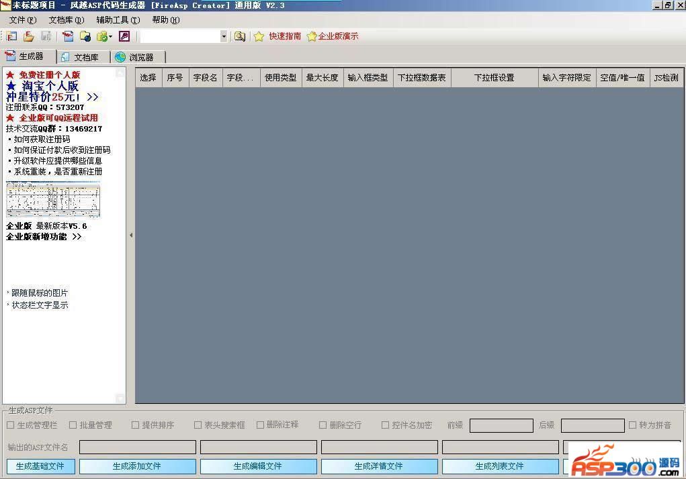The image size is (686, 479).
Task: Click the open folder toolbar icon
Action: point(29,36)
